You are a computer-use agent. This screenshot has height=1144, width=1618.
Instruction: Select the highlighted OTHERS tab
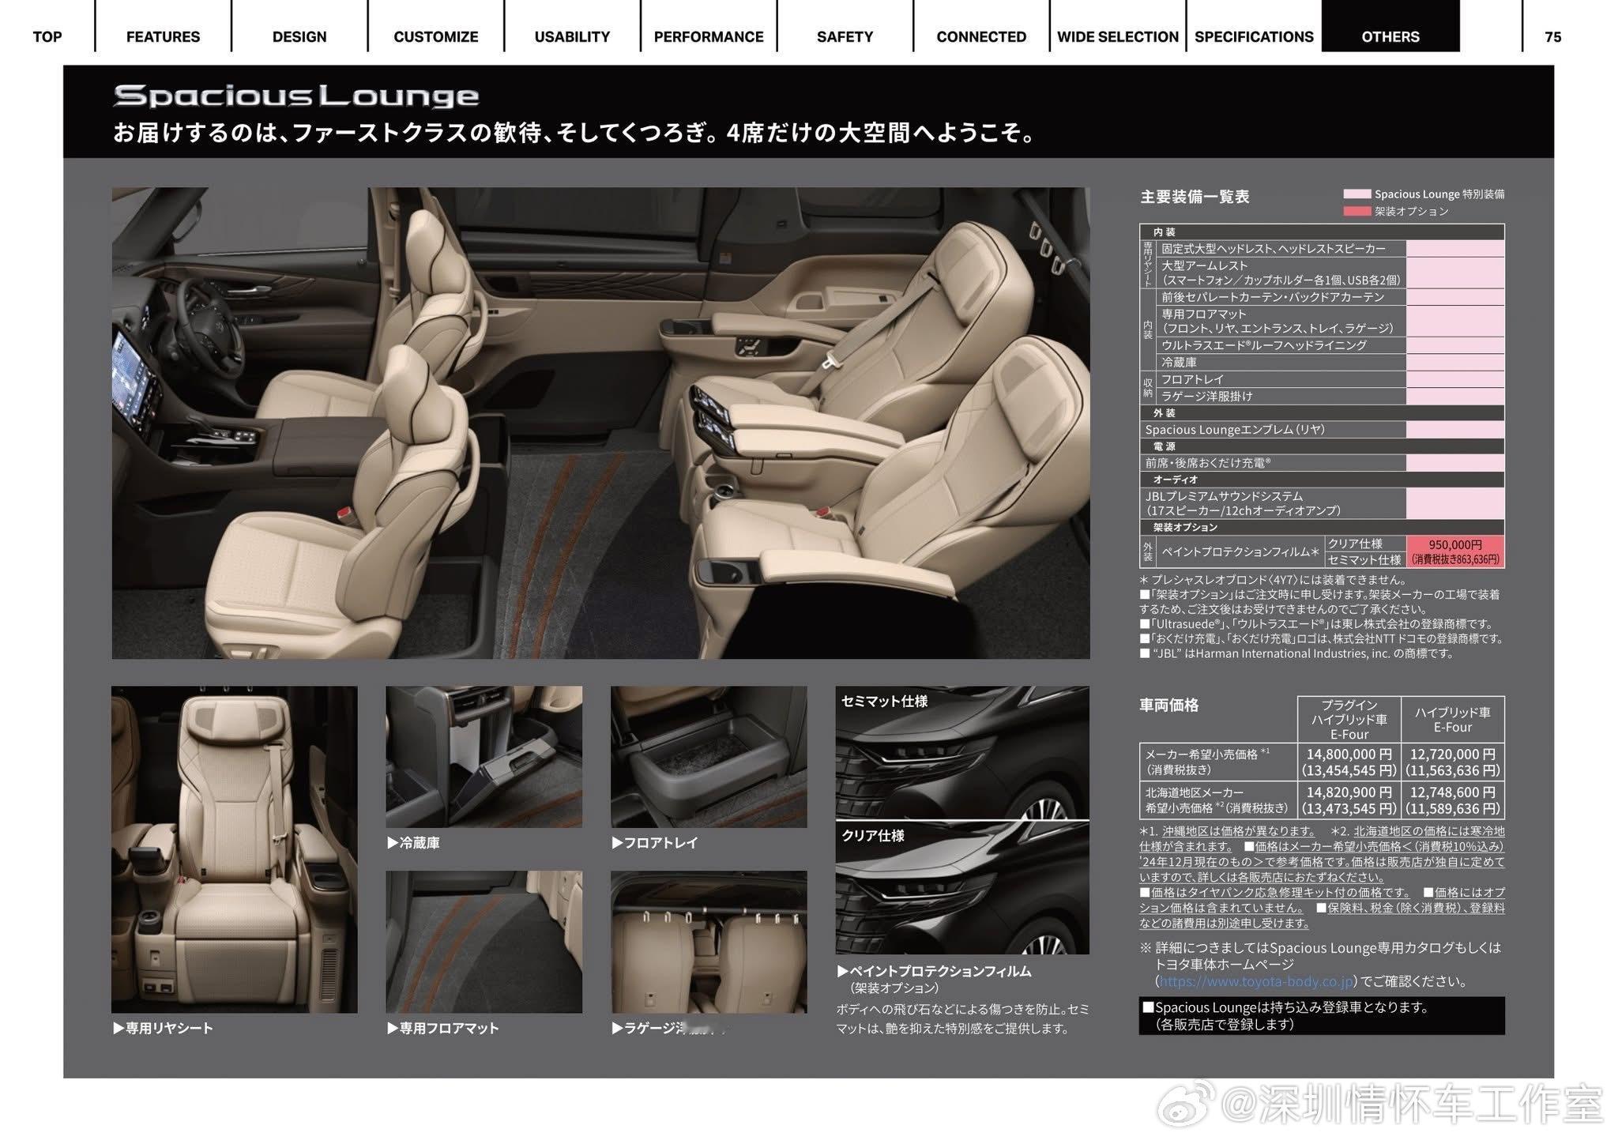pyautogui.click(x=1390, y=36)
